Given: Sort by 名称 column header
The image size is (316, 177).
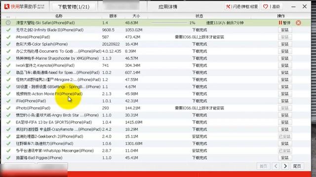Looking at the screenshot, I should click(59, 16).
